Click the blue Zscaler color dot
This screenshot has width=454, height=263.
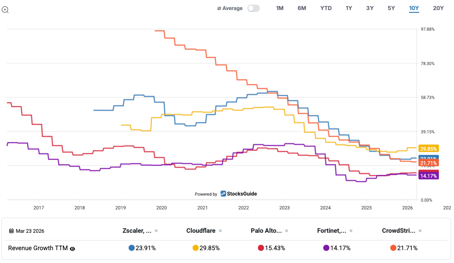132,248
